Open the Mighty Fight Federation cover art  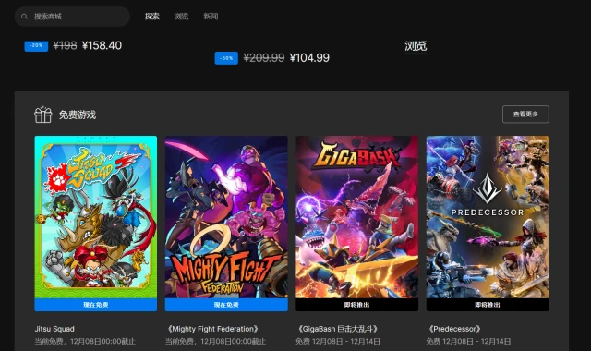click(226, 217)
